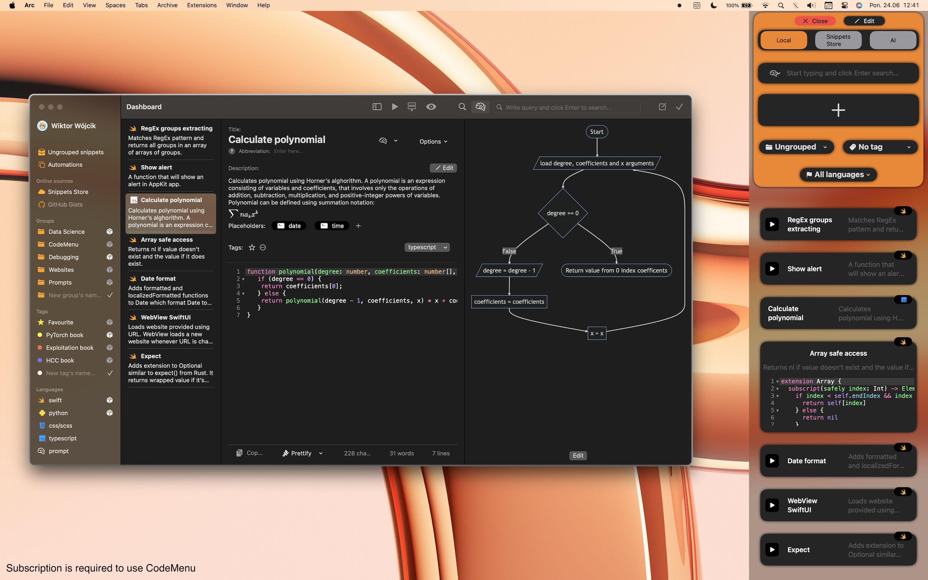Click Edit next to Description
Viewport: 928px width, 580px height.
click(x=443, y=168)
